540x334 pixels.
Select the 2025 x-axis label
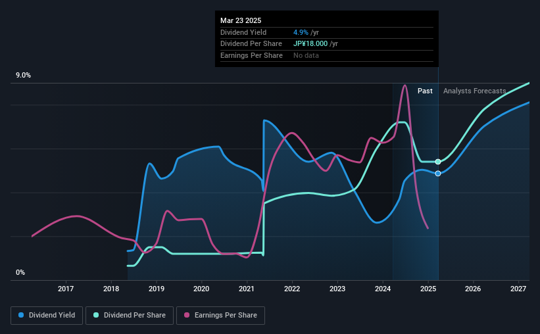(x=428, y=289)
